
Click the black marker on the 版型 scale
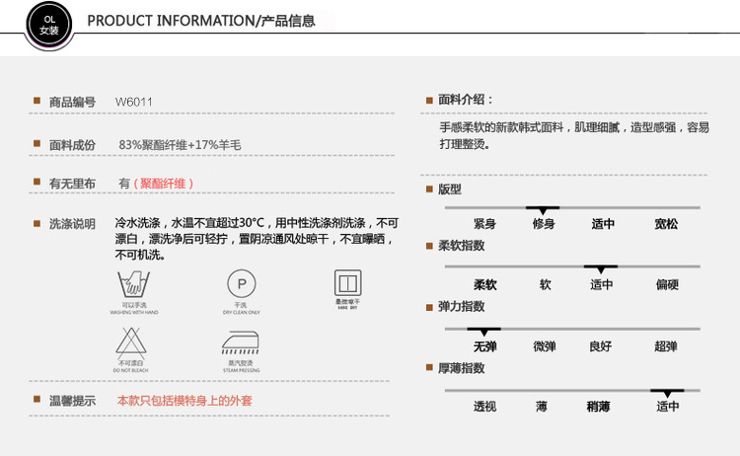[x=543, y=208]
